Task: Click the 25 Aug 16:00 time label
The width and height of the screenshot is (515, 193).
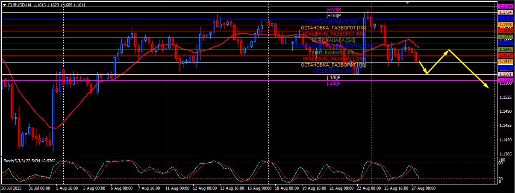Action: coord(396,188)
